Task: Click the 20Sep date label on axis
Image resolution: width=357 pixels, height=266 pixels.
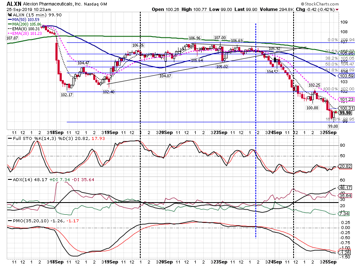Action: pyautogui.click(x=165, y=132)
